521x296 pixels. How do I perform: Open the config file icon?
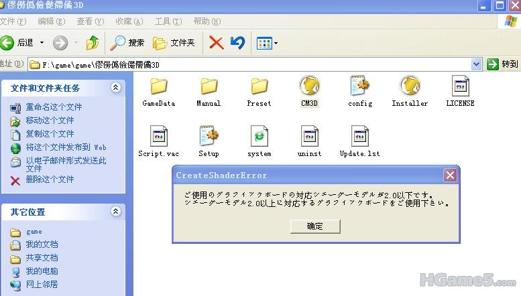(360, 86)
